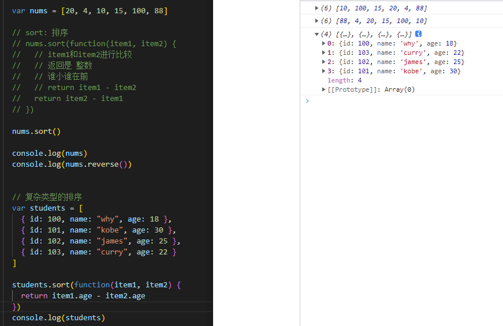Click the student row with name "james" in code

pos(100,241)
